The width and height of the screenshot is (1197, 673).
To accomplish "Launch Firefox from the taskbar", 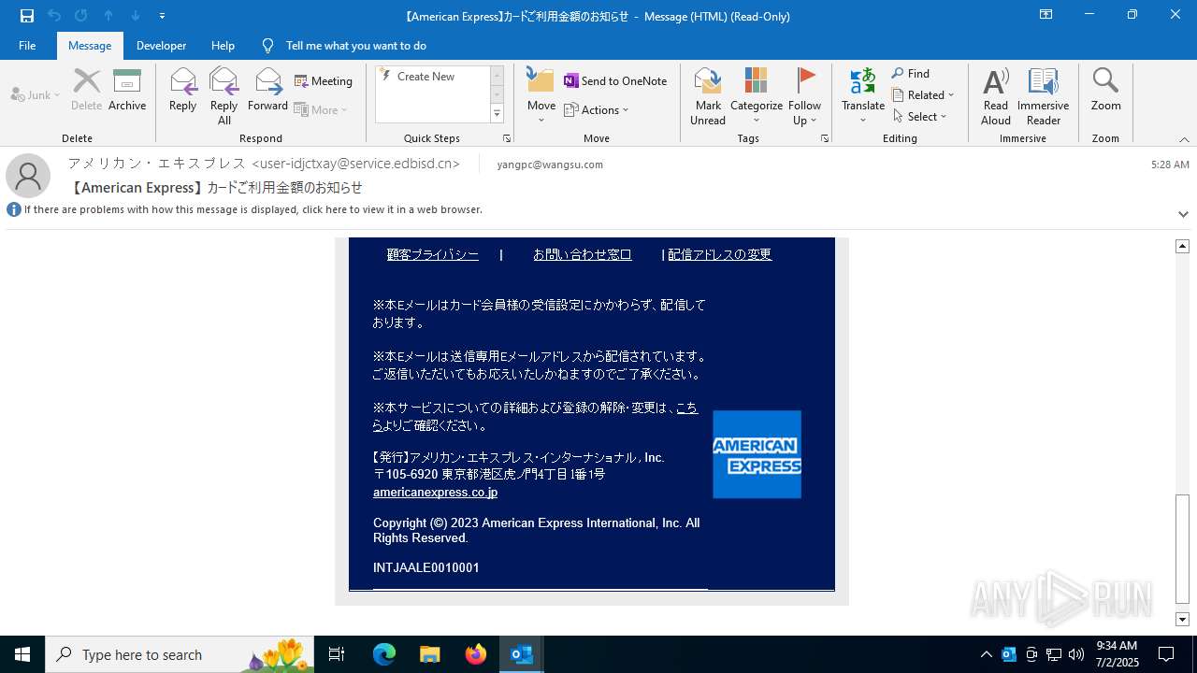I will click(x=476, y=654).
